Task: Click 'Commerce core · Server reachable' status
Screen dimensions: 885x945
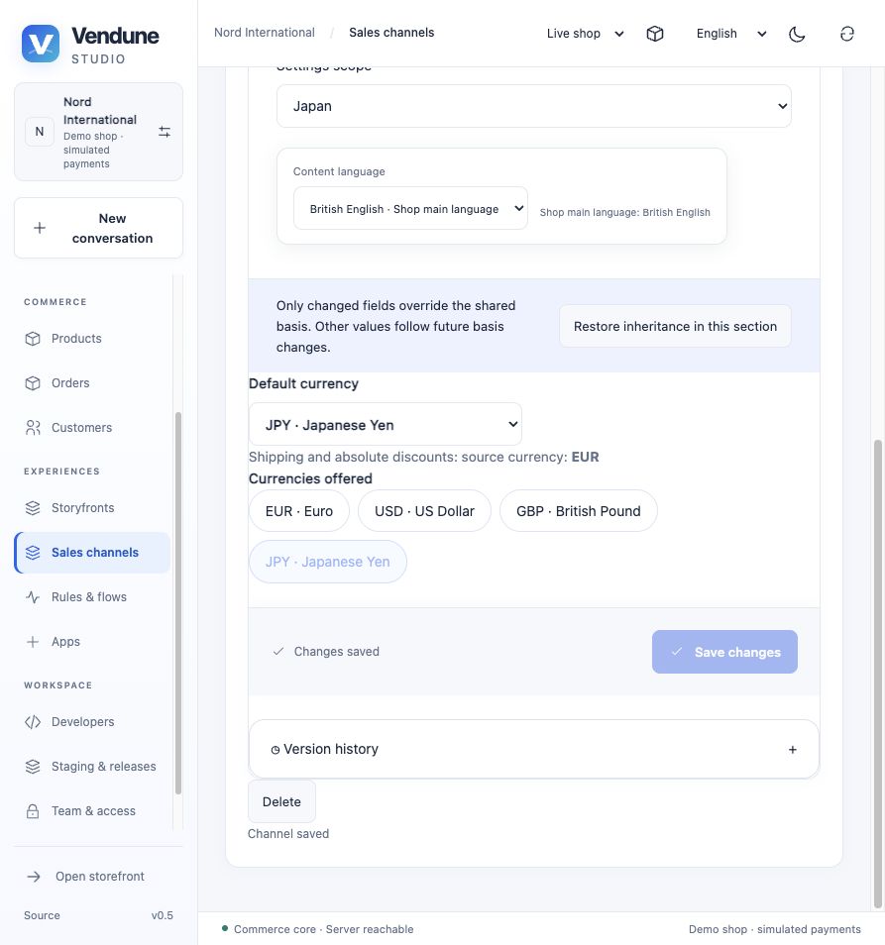Action: click(324, 929)
